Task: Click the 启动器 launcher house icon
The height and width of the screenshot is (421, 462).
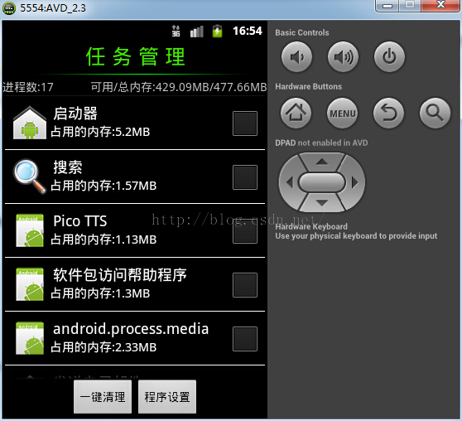Action: (30, 123)
